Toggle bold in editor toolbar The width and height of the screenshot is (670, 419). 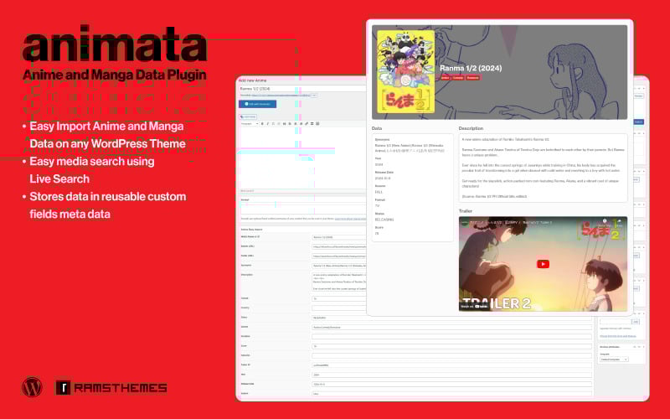(x=262, y=123)
